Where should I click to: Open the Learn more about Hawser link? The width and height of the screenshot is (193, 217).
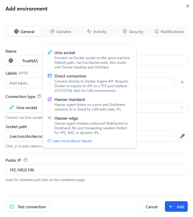point(72,141)
